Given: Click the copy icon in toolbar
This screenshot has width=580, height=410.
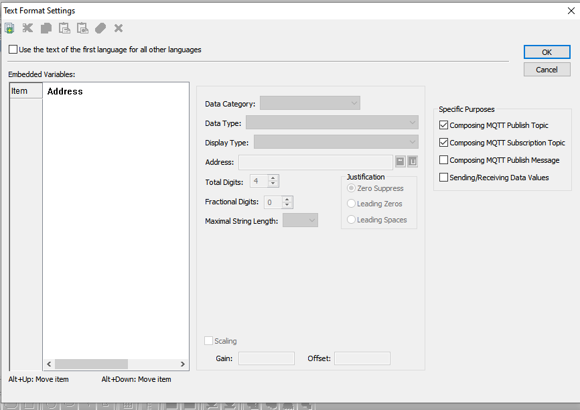Looking at the screenshot, I should pyautogui.click(x=46, y=28).
